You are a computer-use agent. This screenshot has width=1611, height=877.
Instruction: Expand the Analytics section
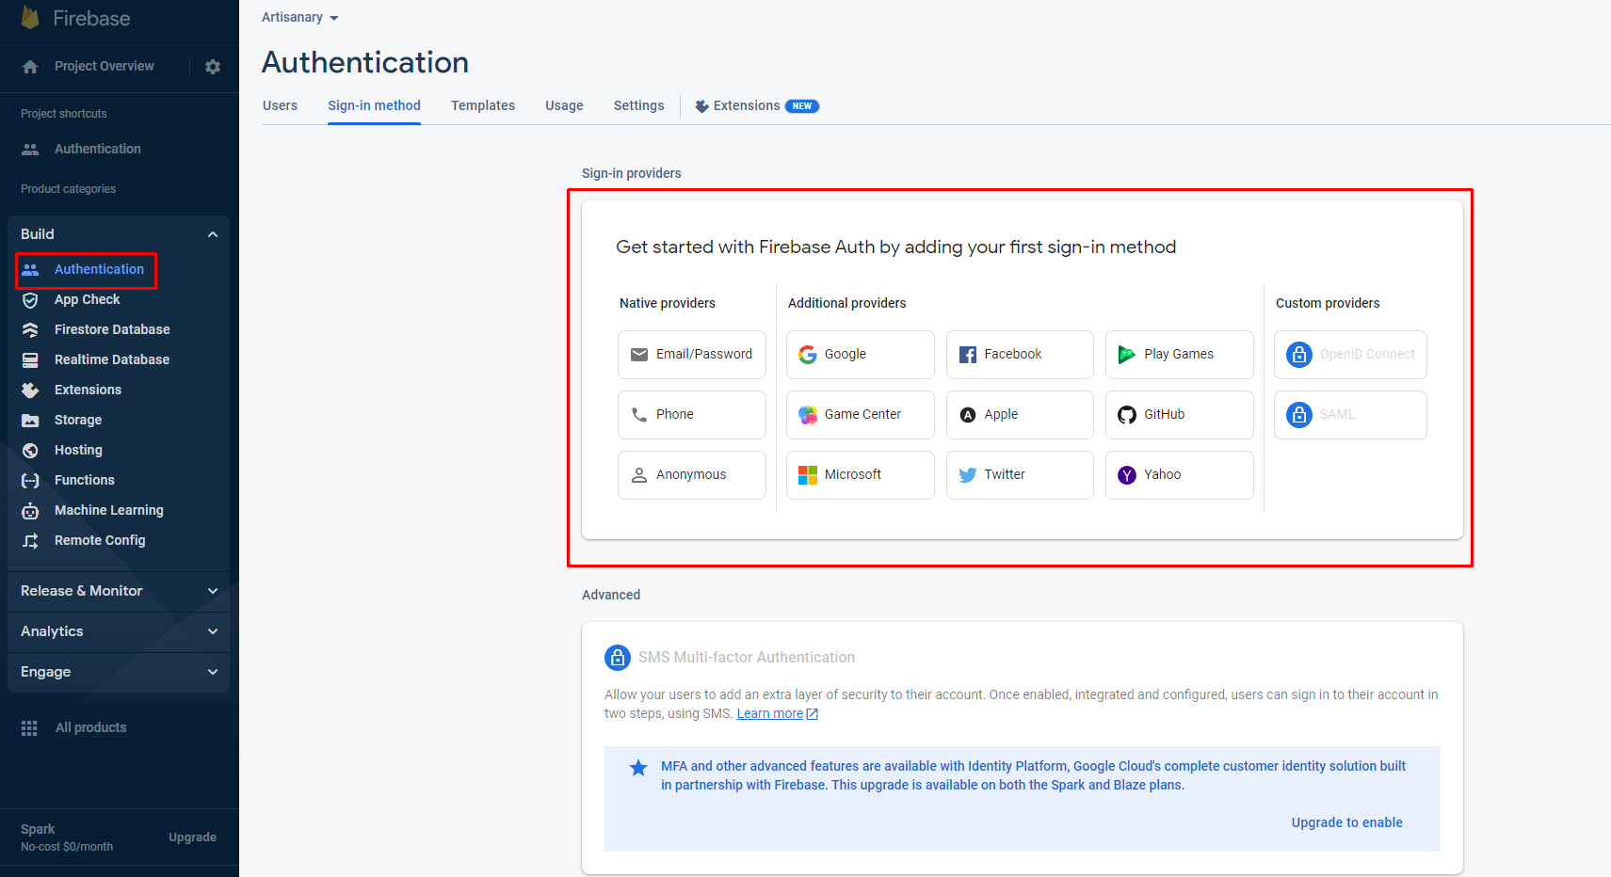(x=213, y=631)
